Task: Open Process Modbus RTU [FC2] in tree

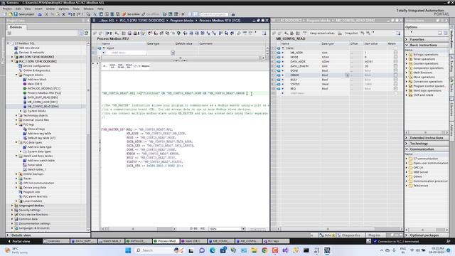Action: point(44,93)
